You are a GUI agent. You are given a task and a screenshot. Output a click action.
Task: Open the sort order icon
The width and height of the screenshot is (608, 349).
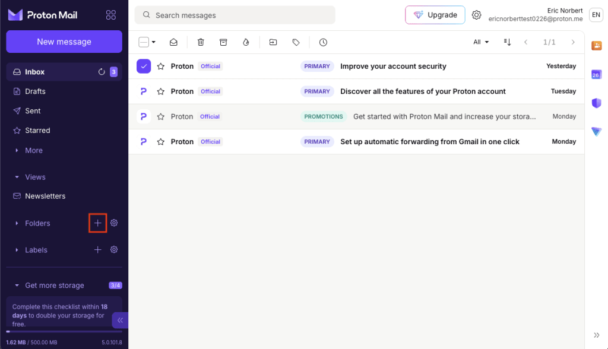click(x=507, y=42)
